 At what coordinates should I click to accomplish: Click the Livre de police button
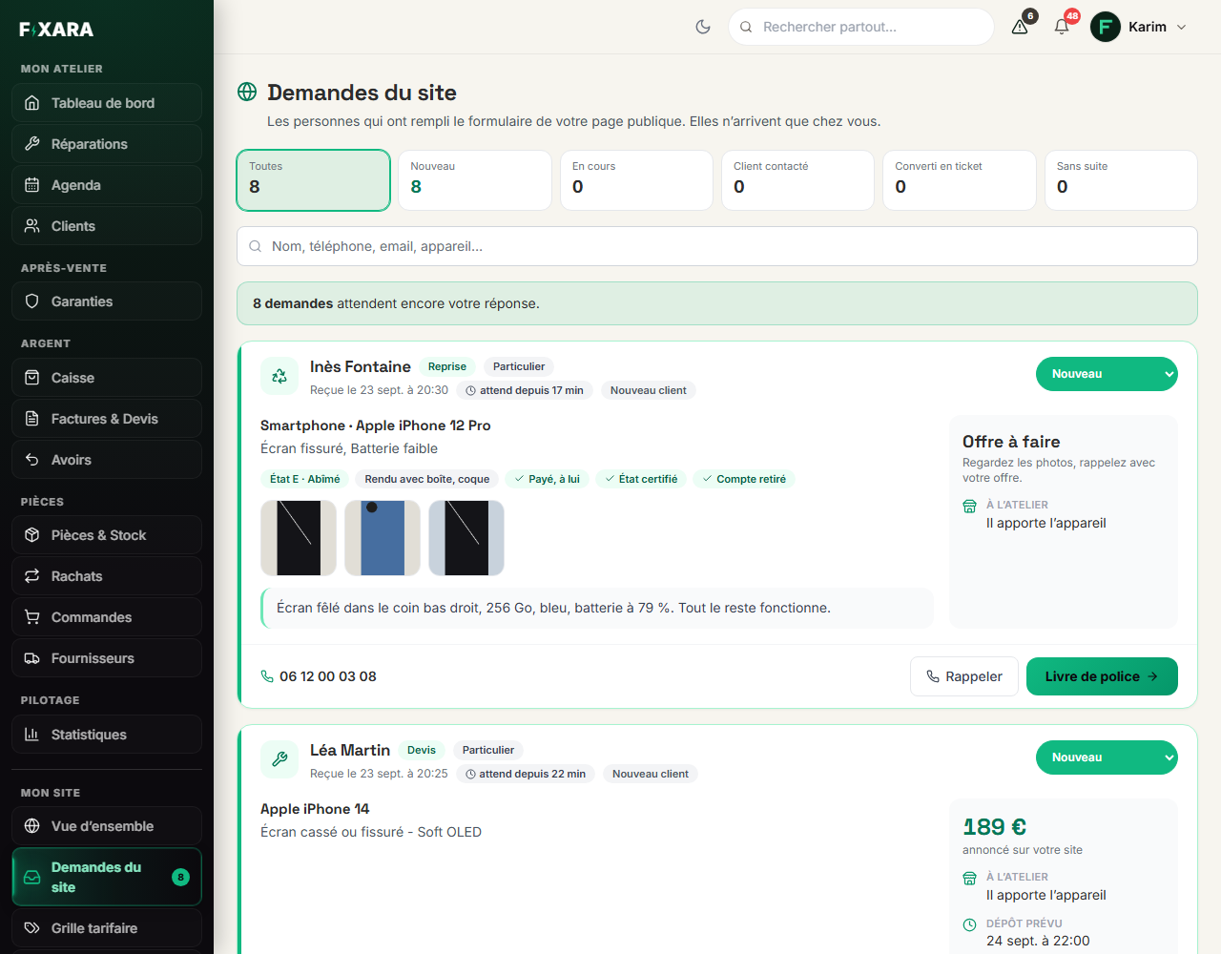click(x=1102, y=676)
